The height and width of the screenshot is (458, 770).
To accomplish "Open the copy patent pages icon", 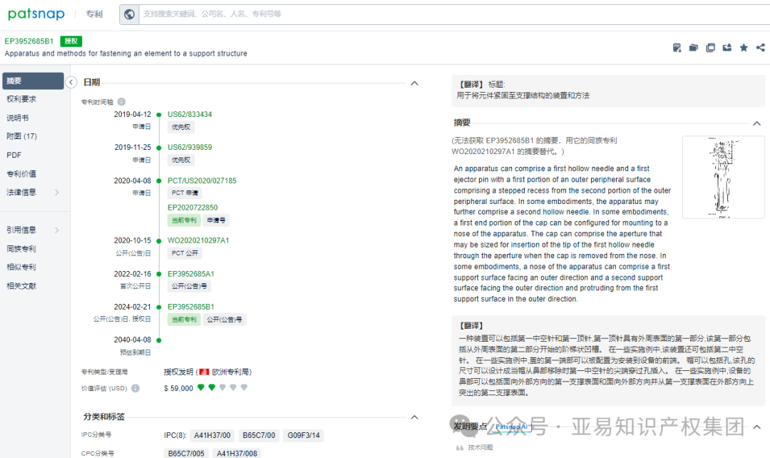I will point(710,47).
